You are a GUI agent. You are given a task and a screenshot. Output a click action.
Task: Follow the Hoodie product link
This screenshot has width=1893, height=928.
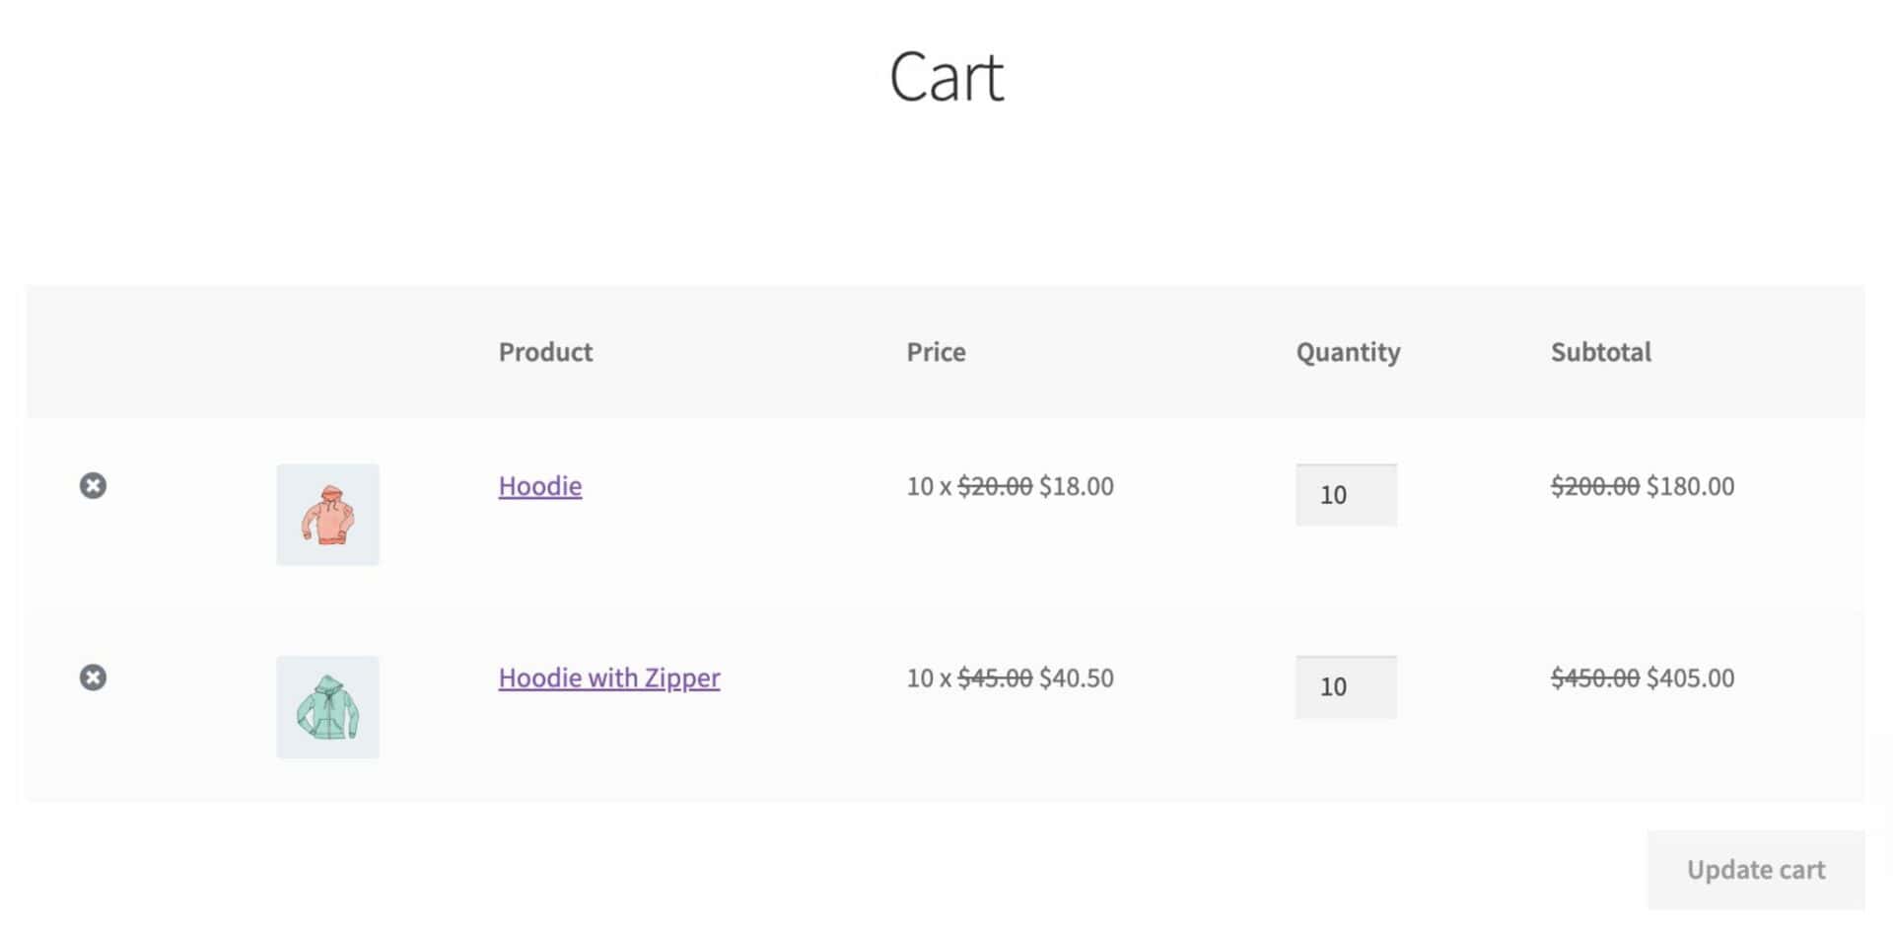click(x=540, y=485)
